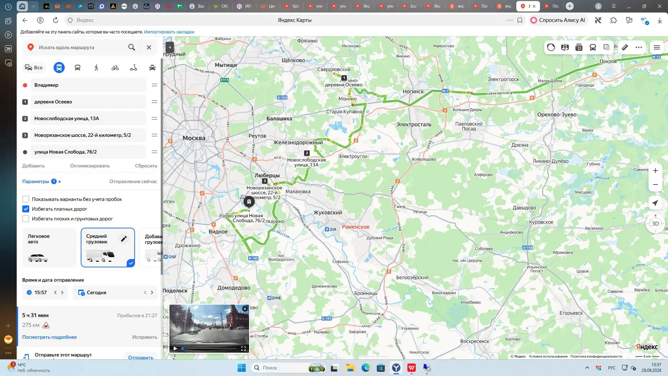The image size is (668, 376).
Task: Click 'Исправить' next to route summary
Action: pos(145,337)
